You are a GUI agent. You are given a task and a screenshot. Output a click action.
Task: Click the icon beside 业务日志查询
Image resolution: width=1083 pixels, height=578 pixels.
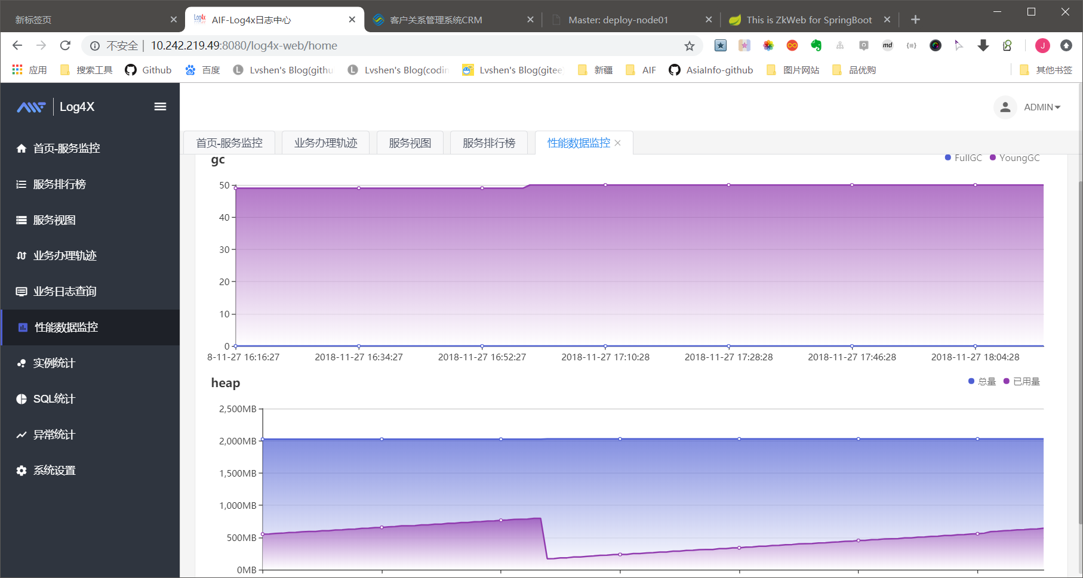pyautogui.click(x=21, y=292)
